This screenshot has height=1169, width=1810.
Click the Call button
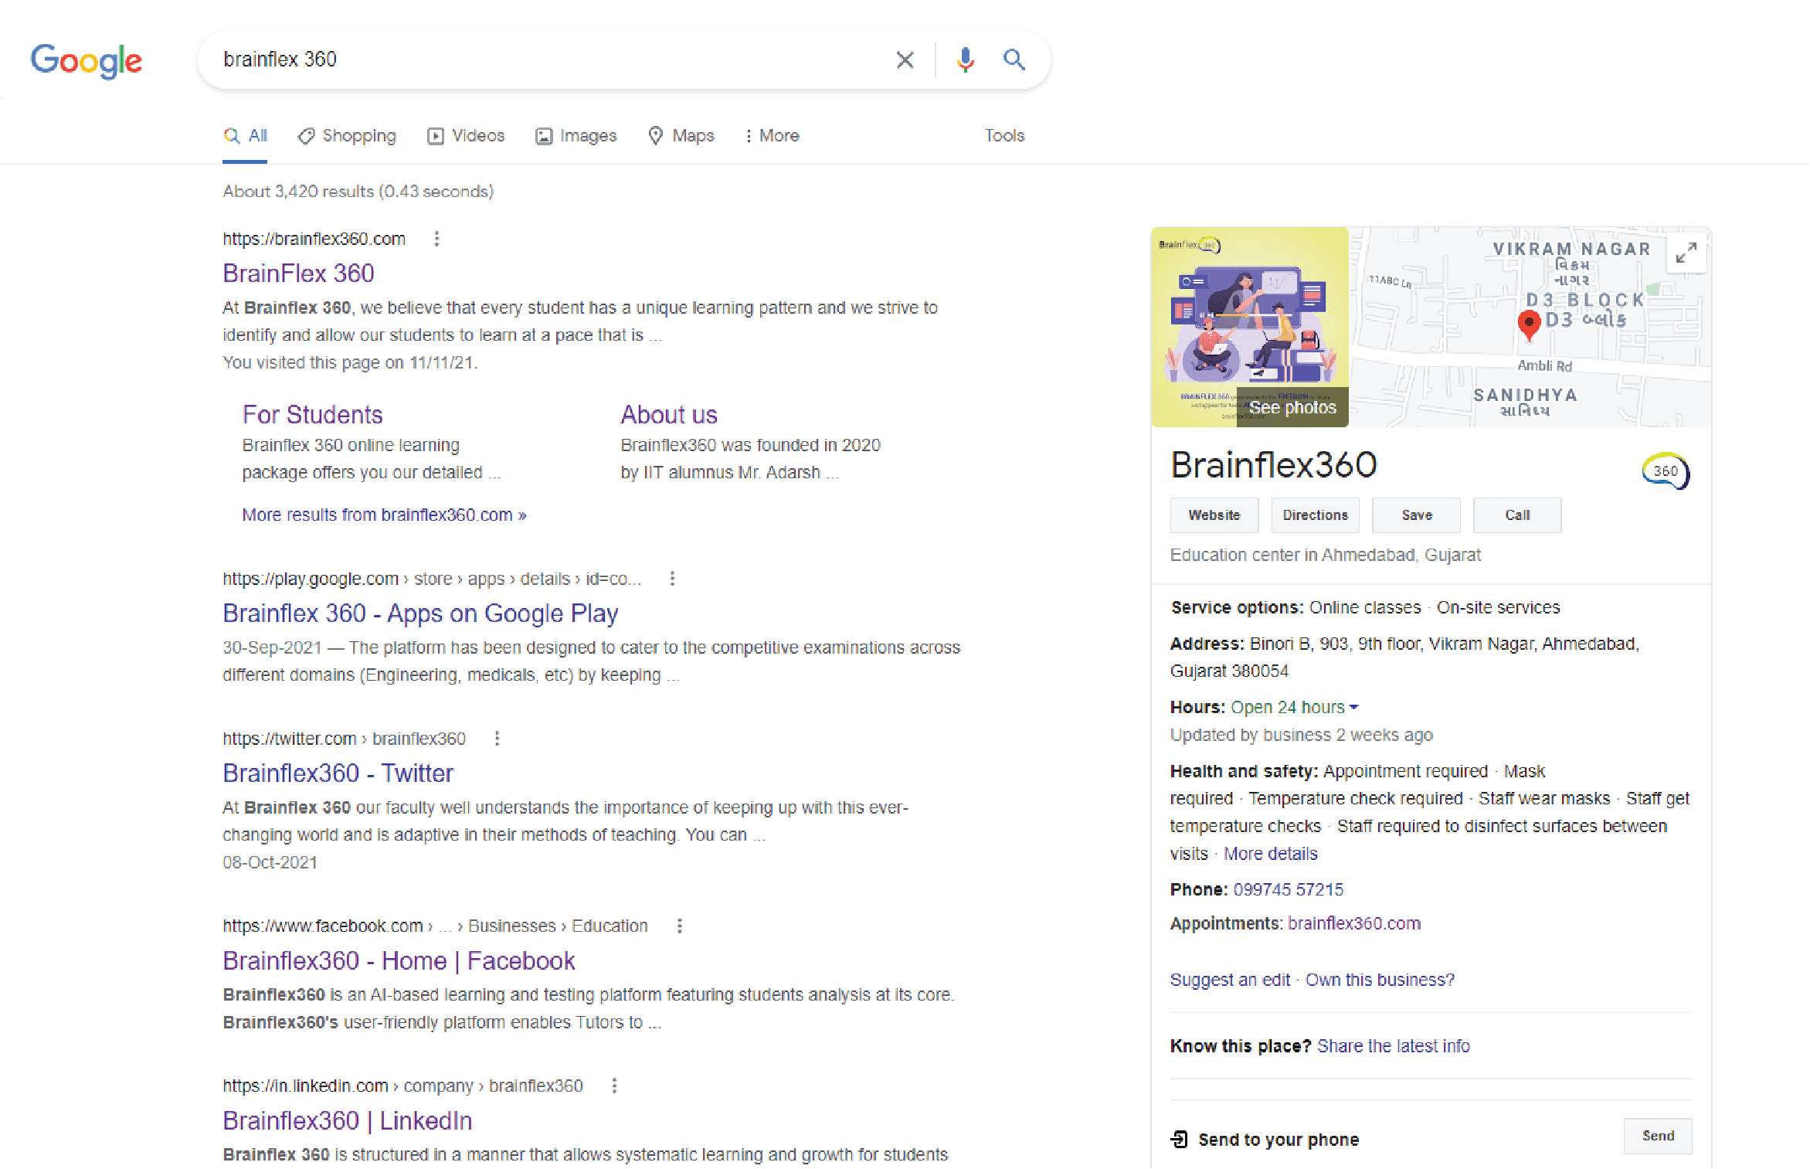(x=1517, y=515)
